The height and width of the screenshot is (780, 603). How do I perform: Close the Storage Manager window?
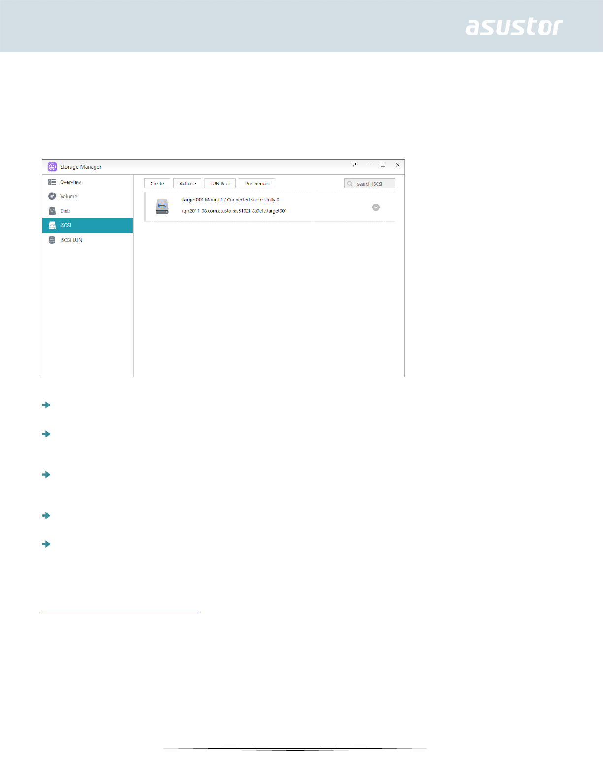point(398,165)
